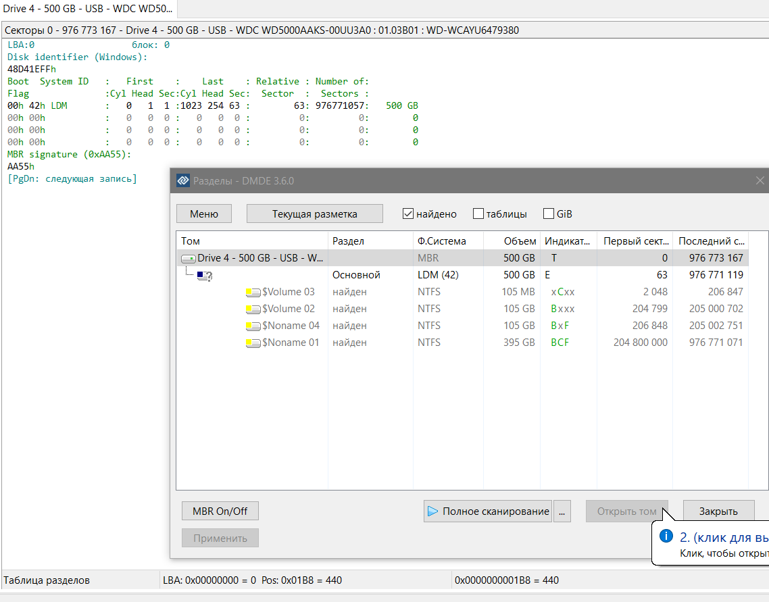This screenshot has height=602, width=769.
Task: Click '[PgDn: следующая запись]' link
Action: pos(72,178)
